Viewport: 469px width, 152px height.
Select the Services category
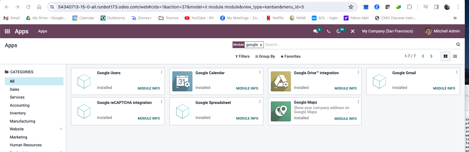pos(34,97)
